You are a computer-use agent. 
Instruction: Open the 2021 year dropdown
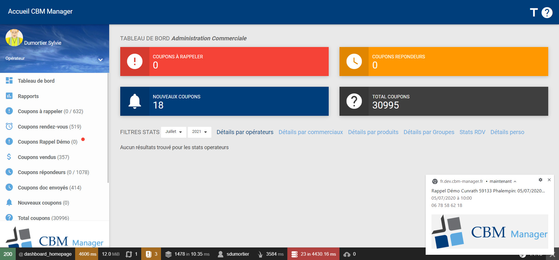199,132
